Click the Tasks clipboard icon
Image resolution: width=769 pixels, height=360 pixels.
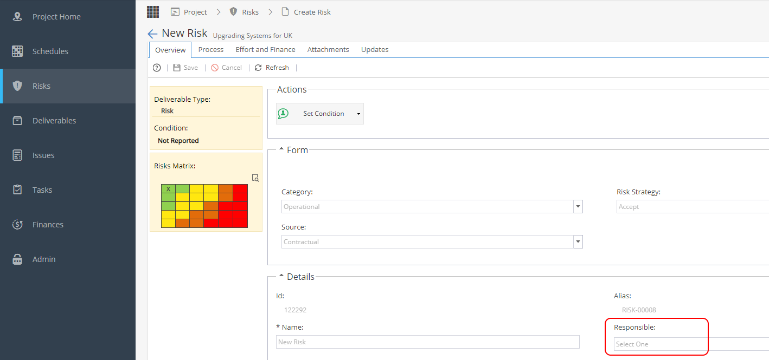point(17,190)
